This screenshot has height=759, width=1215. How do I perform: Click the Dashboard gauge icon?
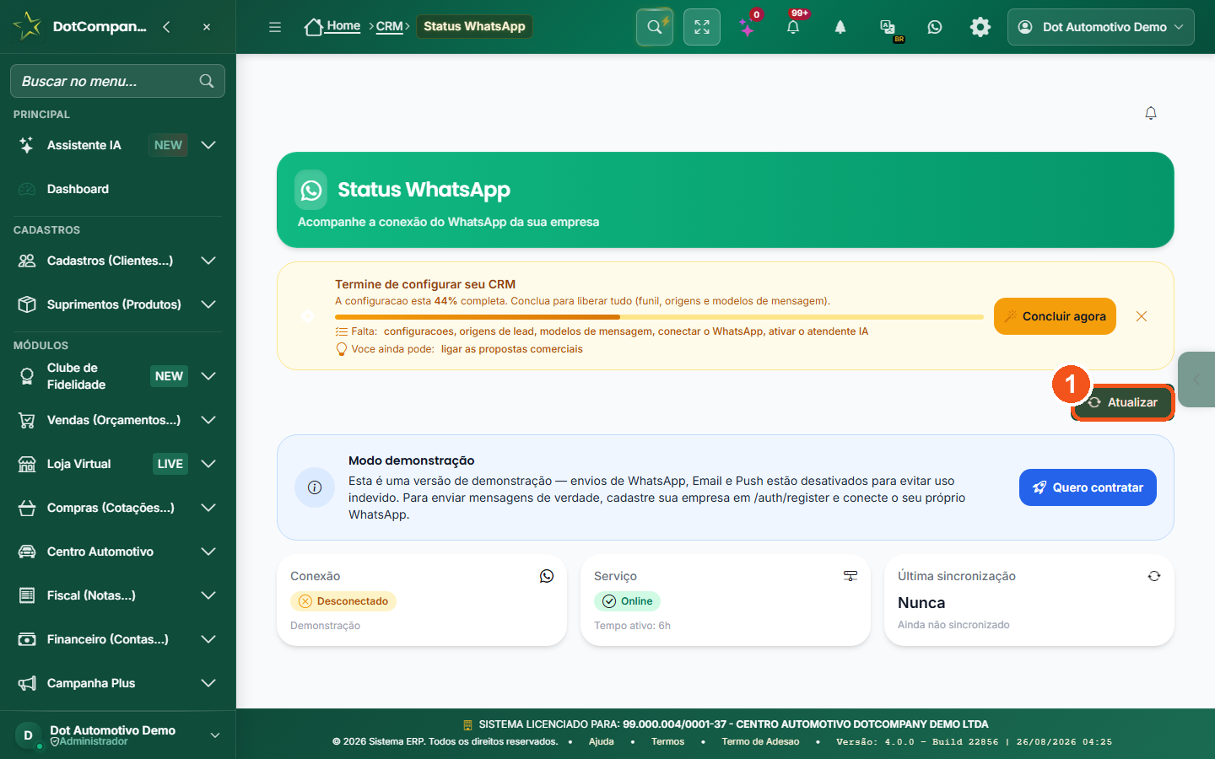[27, 189]
